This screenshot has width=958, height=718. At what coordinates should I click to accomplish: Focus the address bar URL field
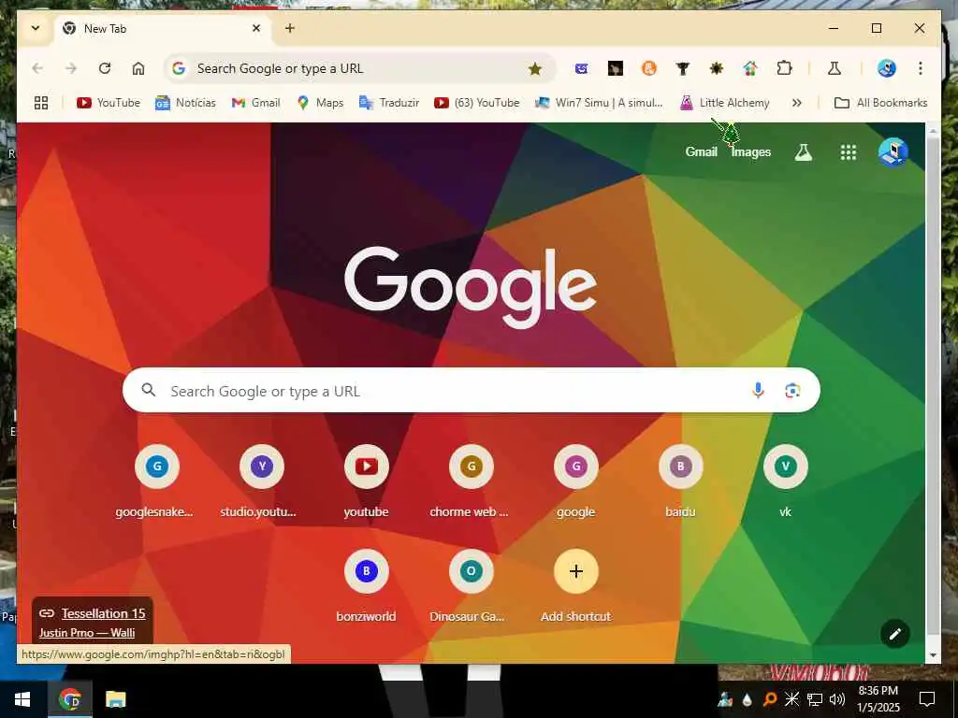click(x=359, y=68)
